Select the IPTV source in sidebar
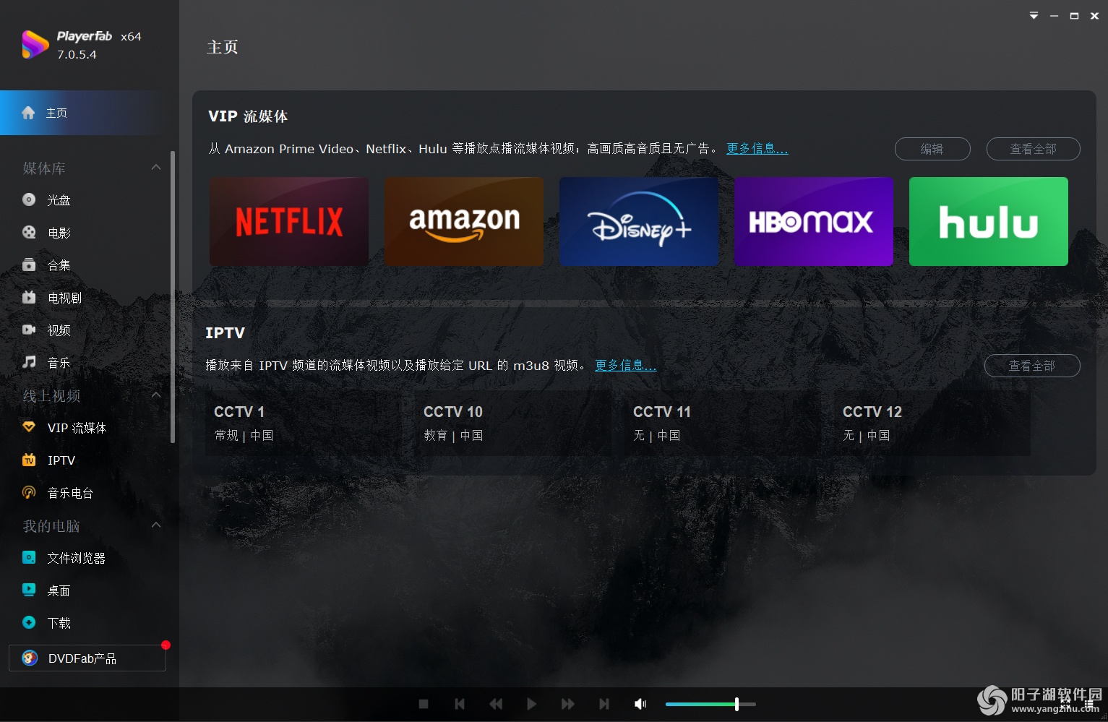This screenshot has height=722, width=1108. coord(61,460)
